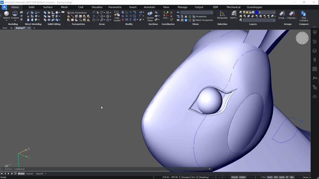Click the Group tool
Screen dimensions: 319x179
[x=282, y=15]
